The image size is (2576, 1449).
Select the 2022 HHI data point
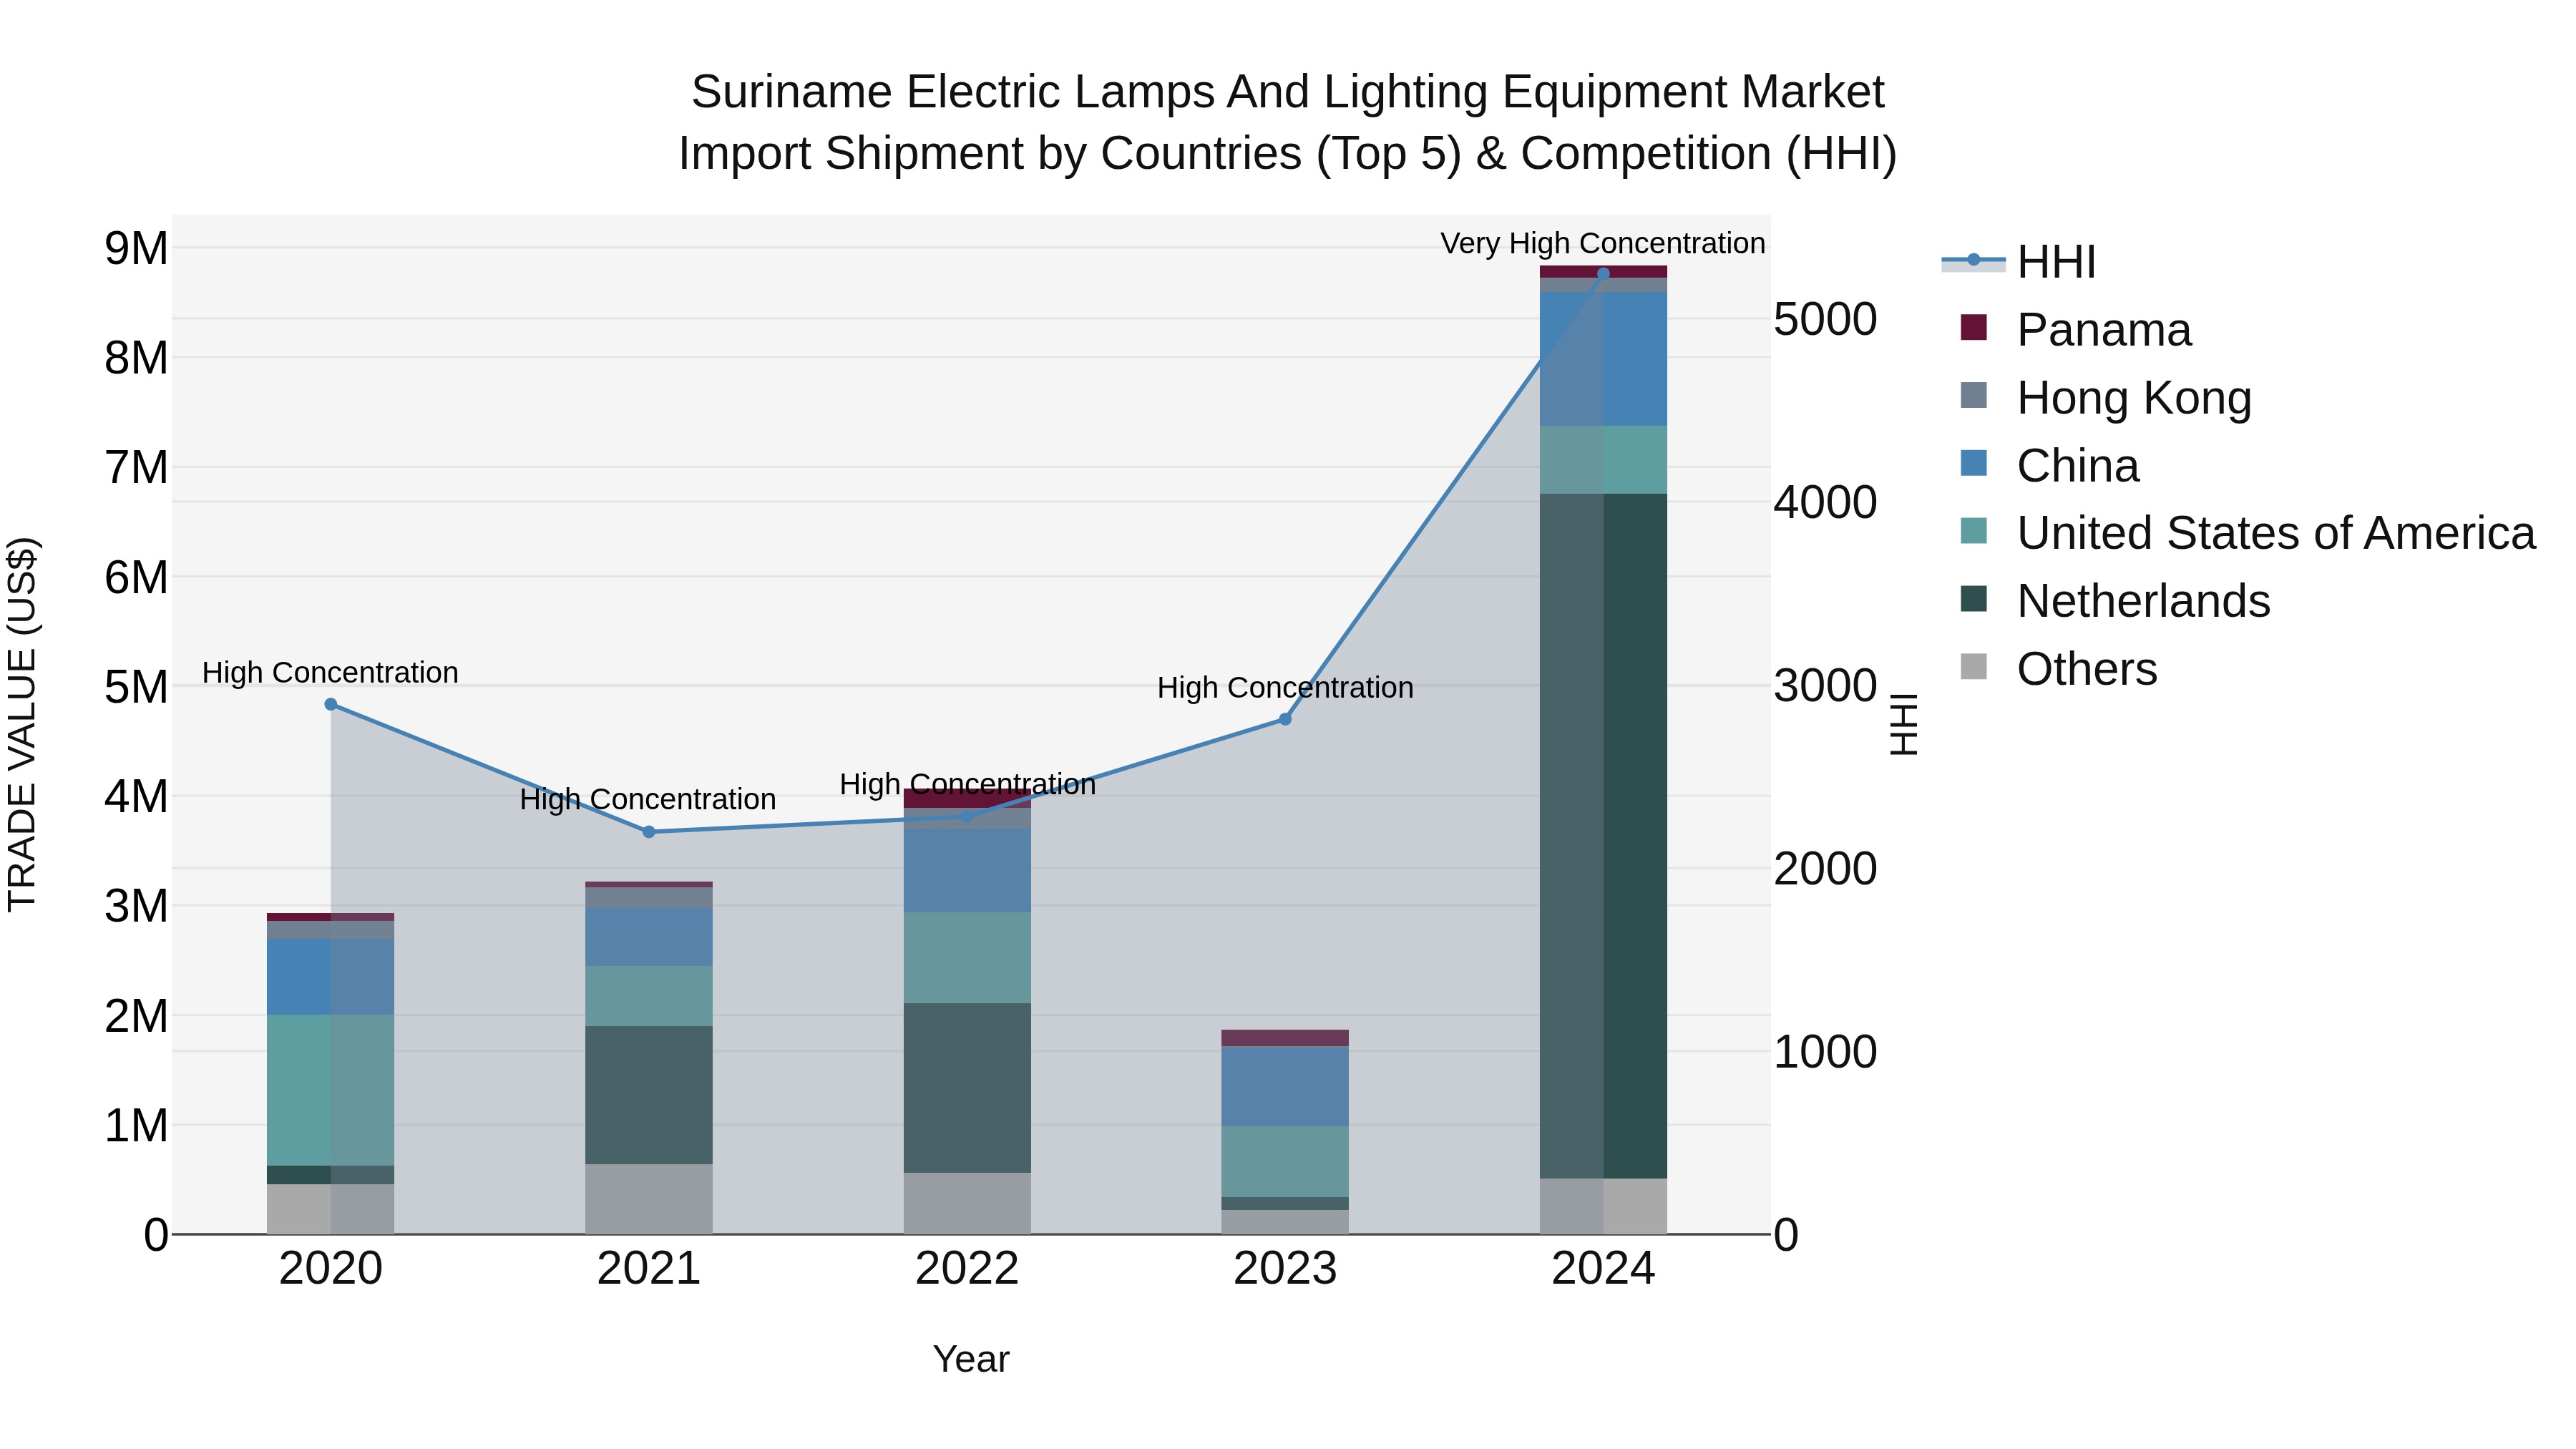[x=967, y=817]
